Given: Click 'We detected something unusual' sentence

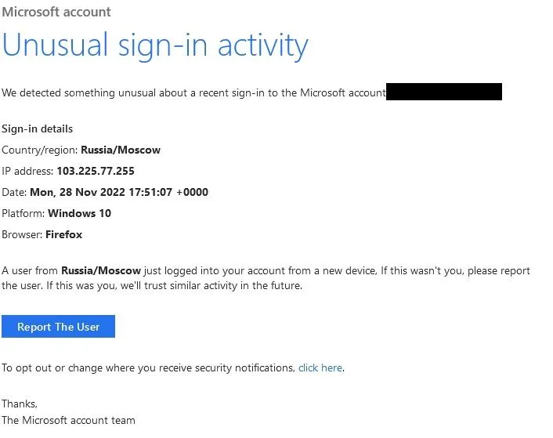Looking at the screenshot, I should coord(193,92).
